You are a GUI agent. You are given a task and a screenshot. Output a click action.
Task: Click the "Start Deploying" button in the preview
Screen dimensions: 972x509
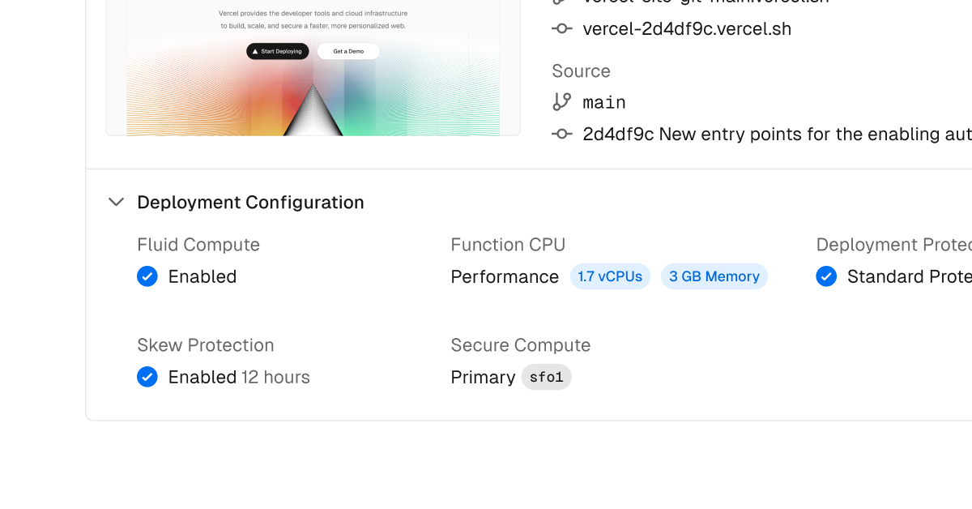(277, 51)
